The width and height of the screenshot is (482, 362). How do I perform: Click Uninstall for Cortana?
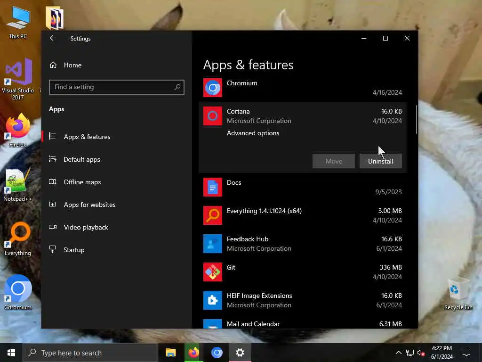pyautogui.click(x=380, y=161)
